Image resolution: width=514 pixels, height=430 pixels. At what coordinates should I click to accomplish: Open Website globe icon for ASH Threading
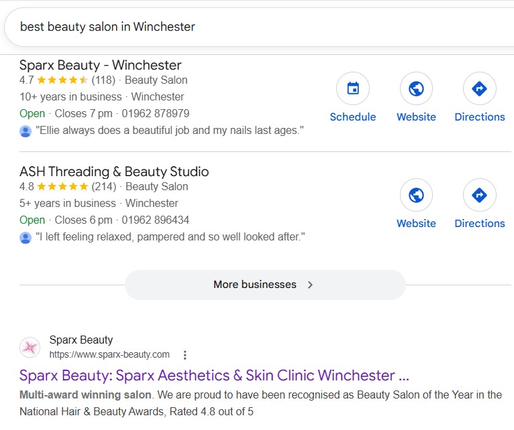(x=416, y=195)
